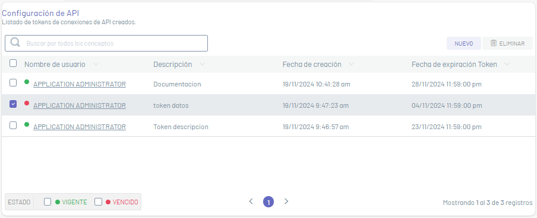Click the search magnifier icon
Viewport: 537px width, 218px height.
tap(15, 43)
